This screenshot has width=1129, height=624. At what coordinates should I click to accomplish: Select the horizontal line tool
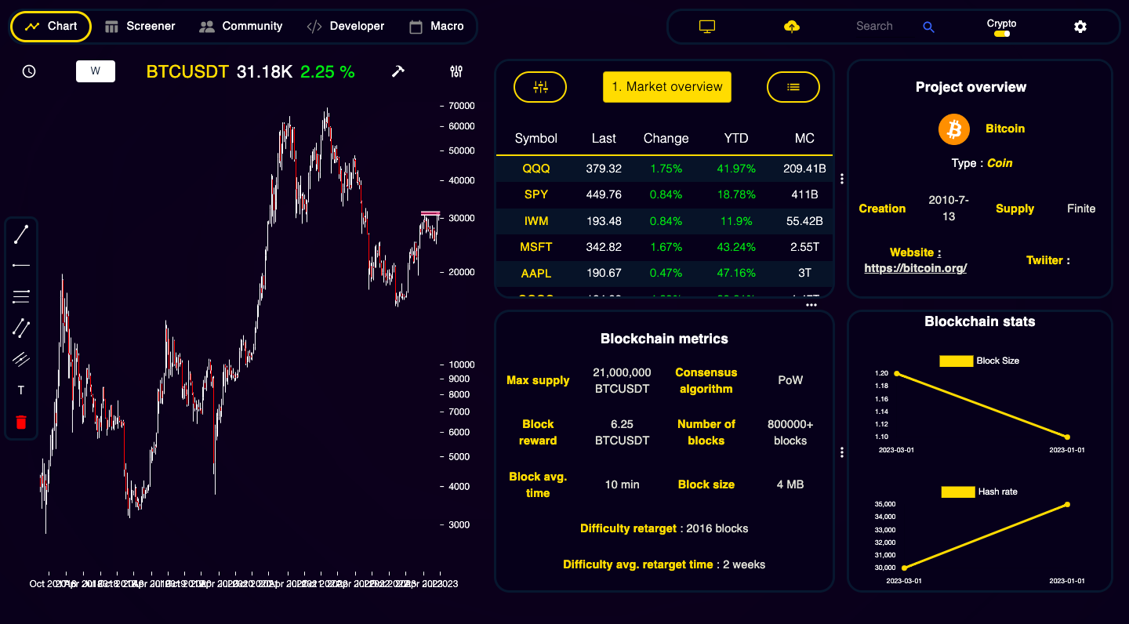click(x=21, y=266)
